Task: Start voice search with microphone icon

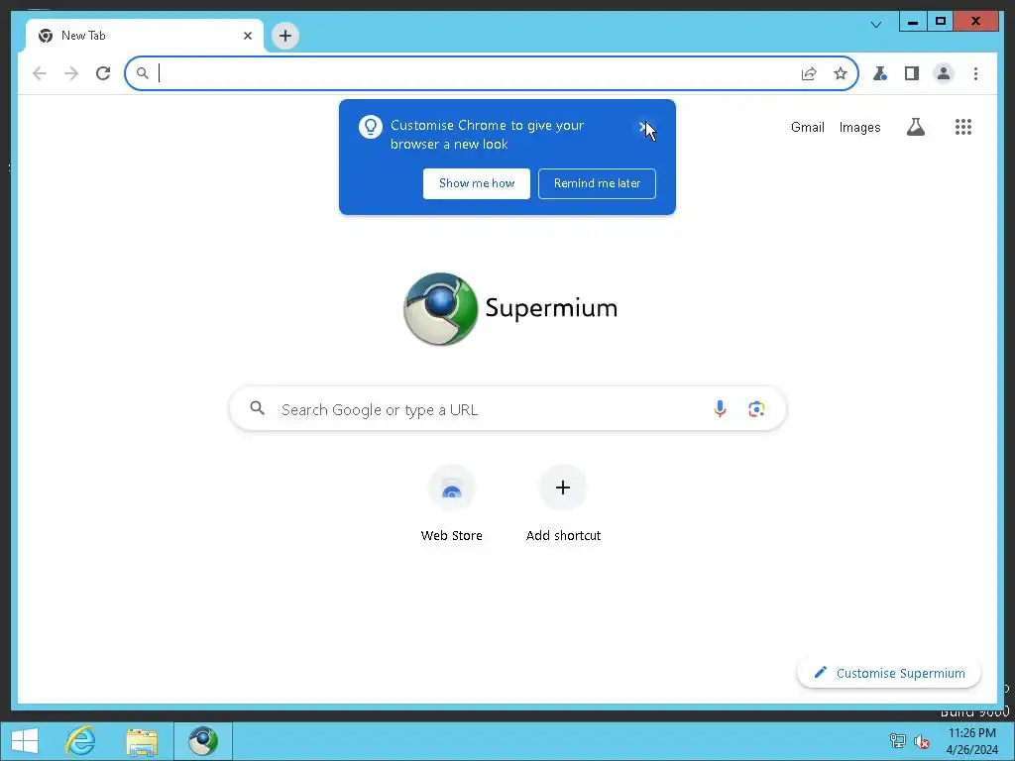Action: point(720,408)
